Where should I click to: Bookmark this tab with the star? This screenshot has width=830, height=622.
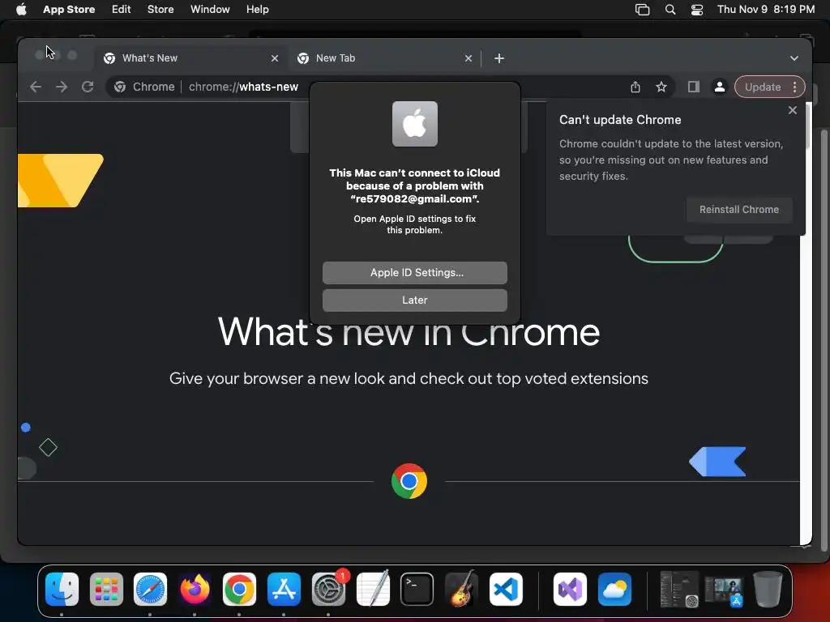point(661,87)
